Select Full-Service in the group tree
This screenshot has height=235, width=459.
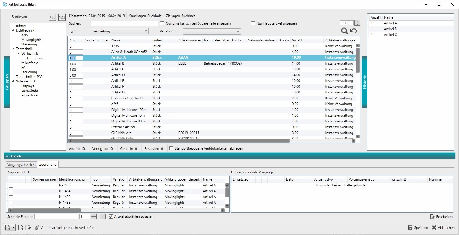(36, 58)
